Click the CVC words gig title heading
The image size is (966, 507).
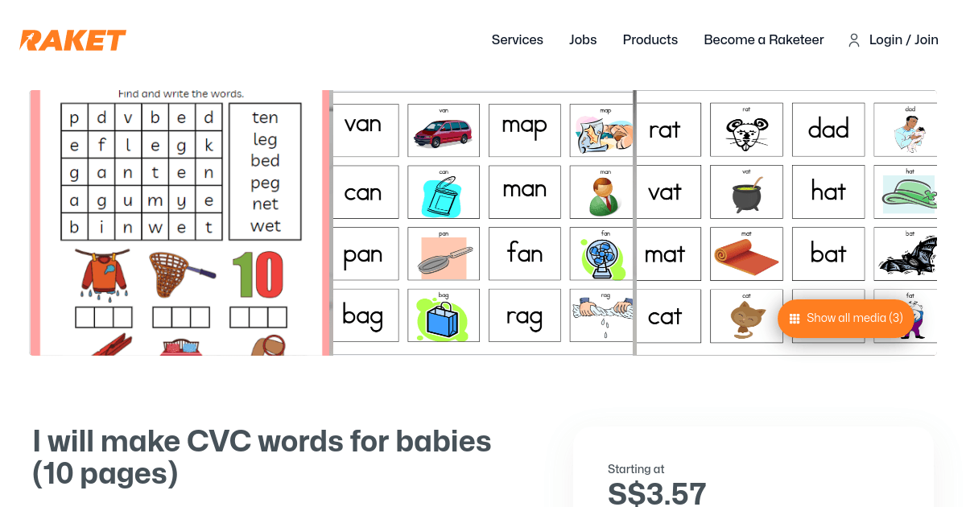(x=261, y=456)
